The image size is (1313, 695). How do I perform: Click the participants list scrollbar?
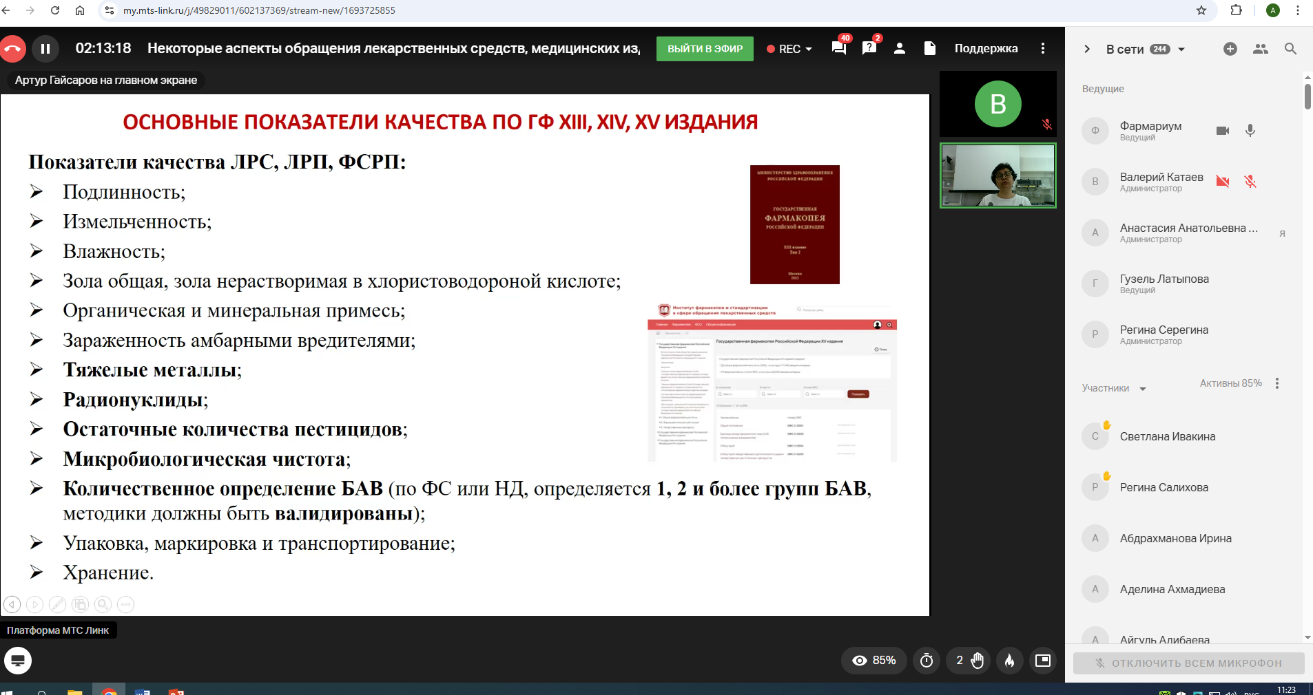coord(1307,96)
